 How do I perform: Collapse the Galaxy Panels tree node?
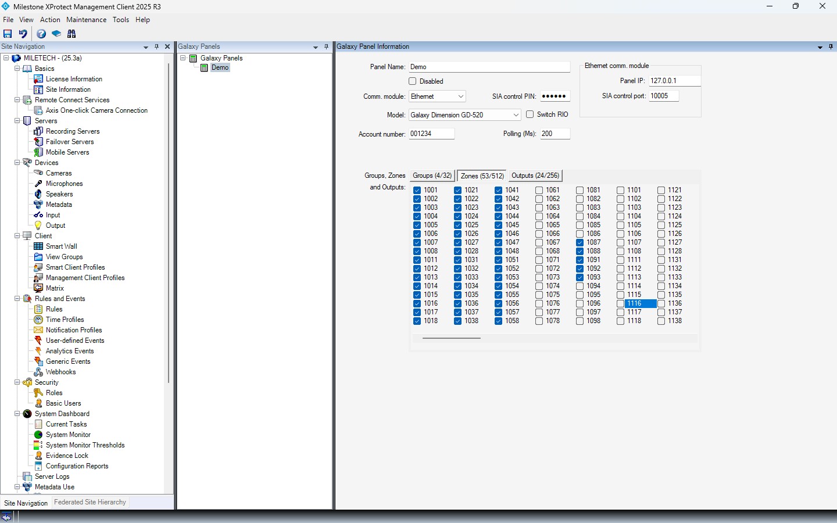(x=183, y=58)
